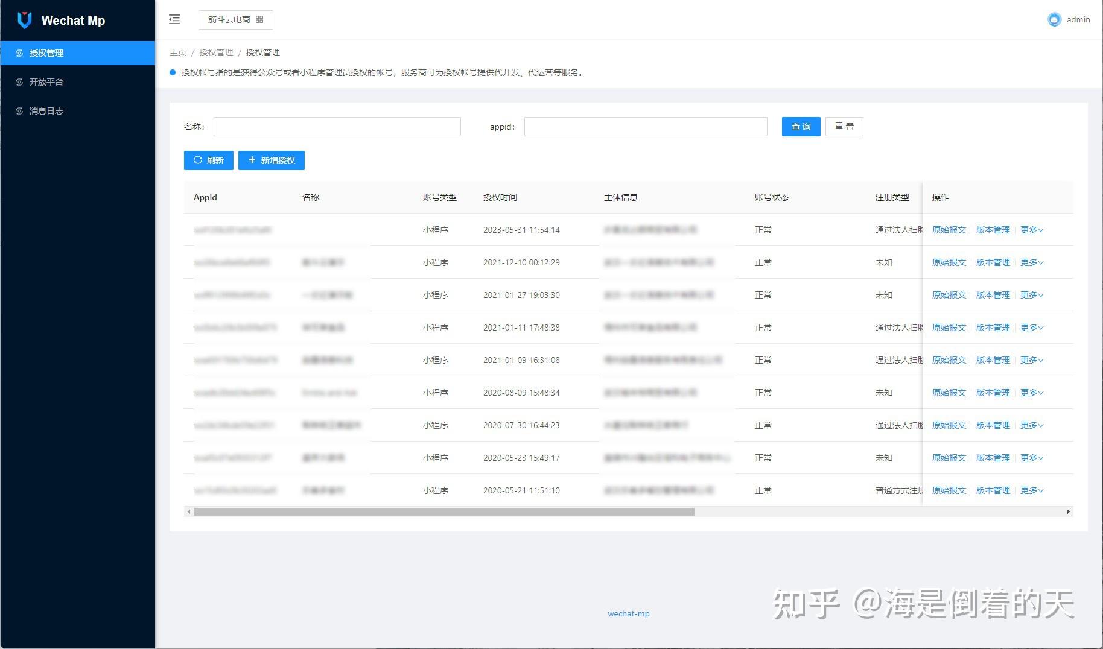Click the plus icon on 新增授权
This screenshot has height=649, width=1103.
[252, 160]
